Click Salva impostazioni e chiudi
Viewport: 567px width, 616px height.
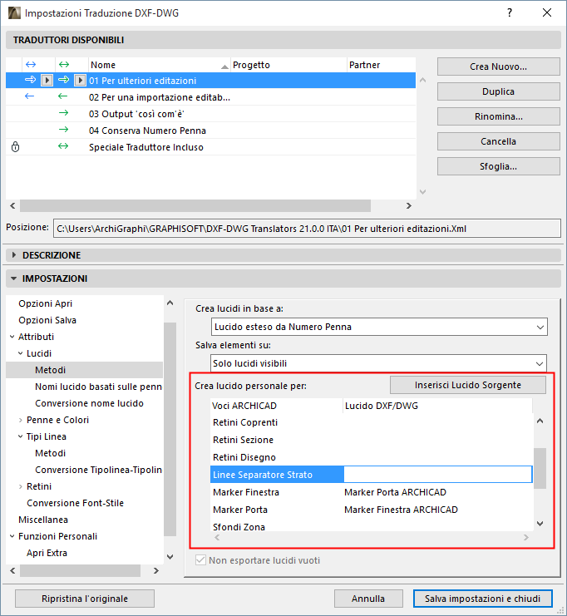(x=482, y=599)
